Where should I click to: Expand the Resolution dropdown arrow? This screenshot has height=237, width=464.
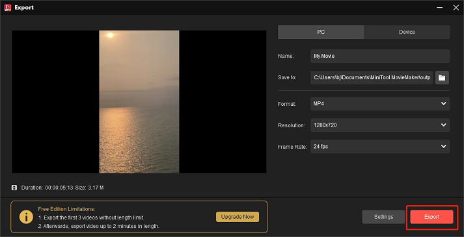coord(443,125)
